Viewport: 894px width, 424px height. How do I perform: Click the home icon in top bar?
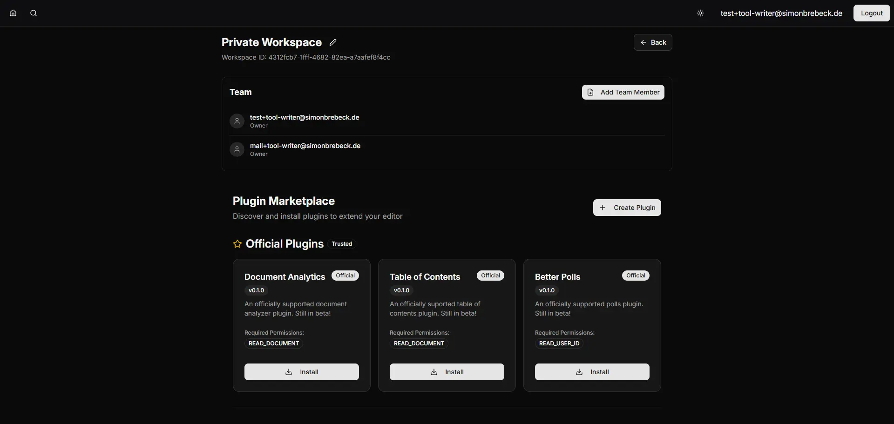[13, 13]
